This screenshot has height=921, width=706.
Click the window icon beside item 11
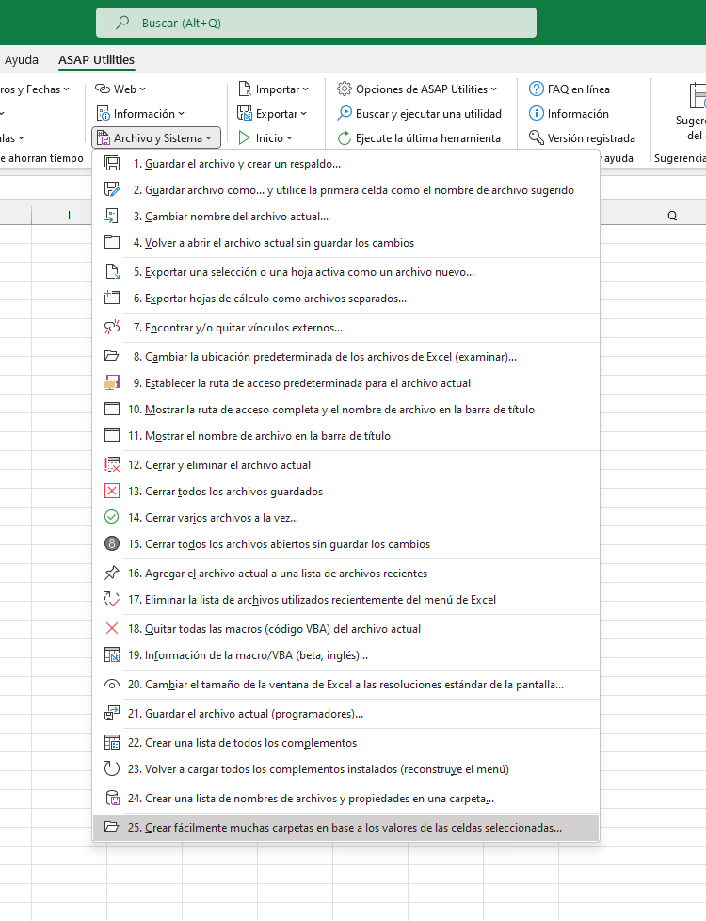112,436
